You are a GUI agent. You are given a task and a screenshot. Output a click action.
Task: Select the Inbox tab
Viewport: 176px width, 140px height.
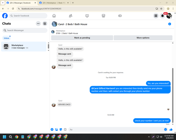(x=6, y=38)
